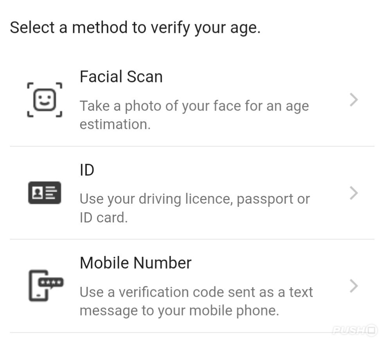Screen dimensions: 387x346
Task: Tap the Facial Scan smiley face icon
Action: (45, 100)
